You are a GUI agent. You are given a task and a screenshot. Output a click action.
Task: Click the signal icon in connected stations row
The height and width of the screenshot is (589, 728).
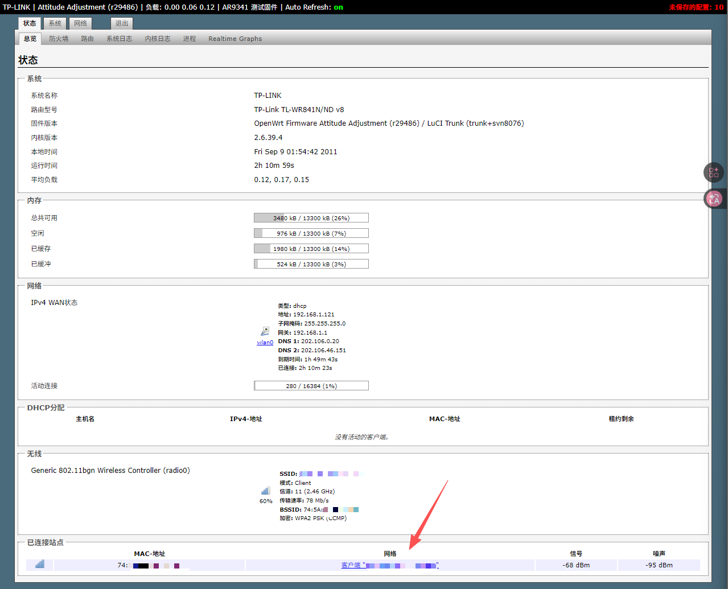[x=40, y=564]
